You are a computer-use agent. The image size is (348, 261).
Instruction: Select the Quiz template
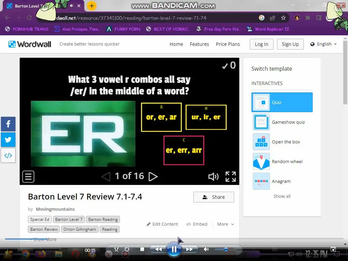coord(282,102)
